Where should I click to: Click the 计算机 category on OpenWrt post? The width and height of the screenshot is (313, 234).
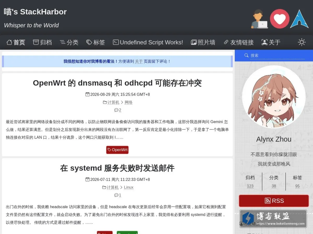coord(113,102)
